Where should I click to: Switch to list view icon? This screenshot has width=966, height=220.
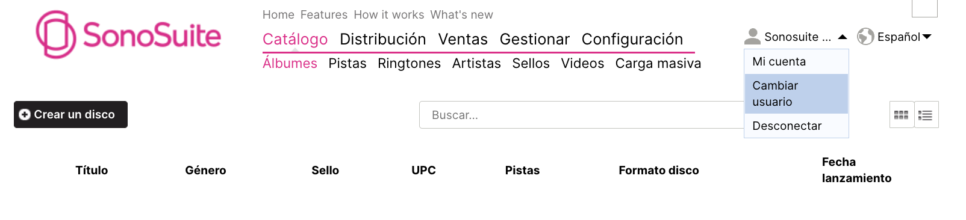[926, 115]
